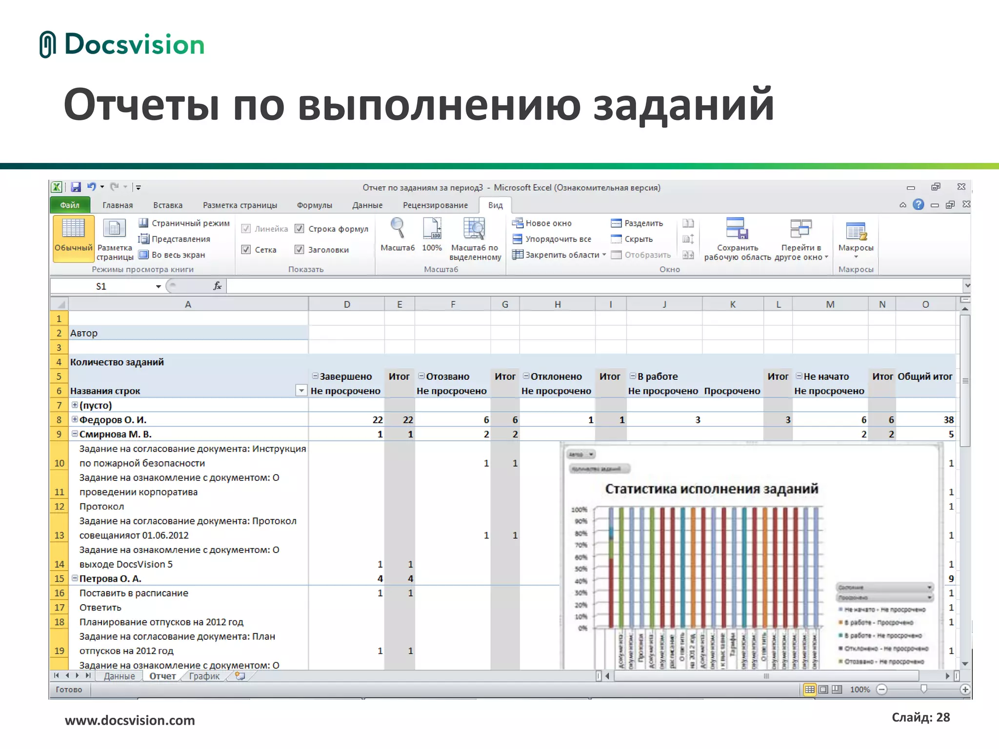
Task: Click Разделить window split
Action: coord(637,223)
